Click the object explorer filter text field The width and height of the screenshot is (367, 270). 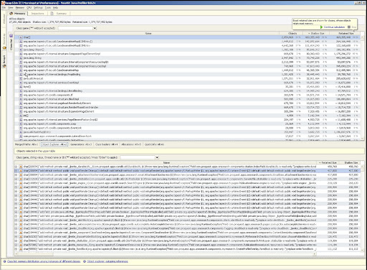(138, 157)
